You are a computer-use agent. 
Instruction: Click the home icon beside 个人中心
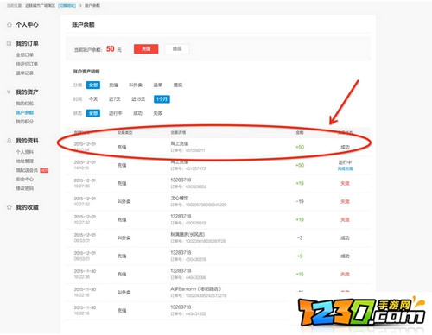(10, 25)
